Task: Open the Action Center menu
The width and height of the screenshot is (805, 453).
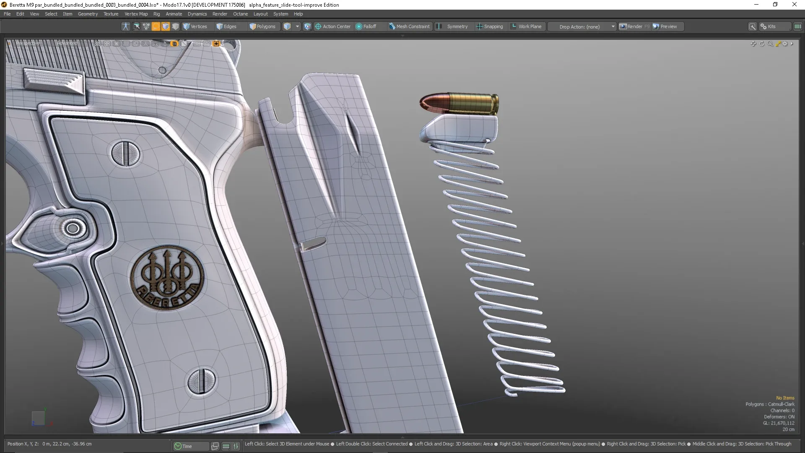Action: 333,26
